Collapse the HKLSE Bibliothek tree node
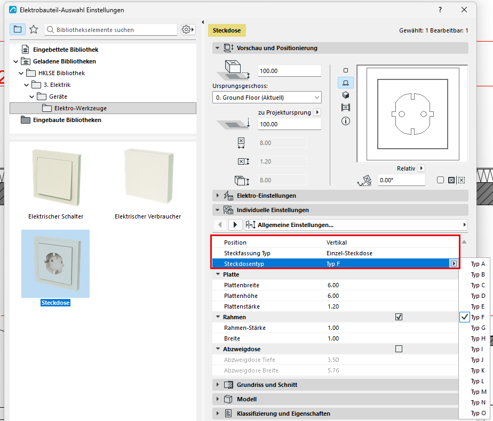The image size is (493, 421). pos(21,73)
